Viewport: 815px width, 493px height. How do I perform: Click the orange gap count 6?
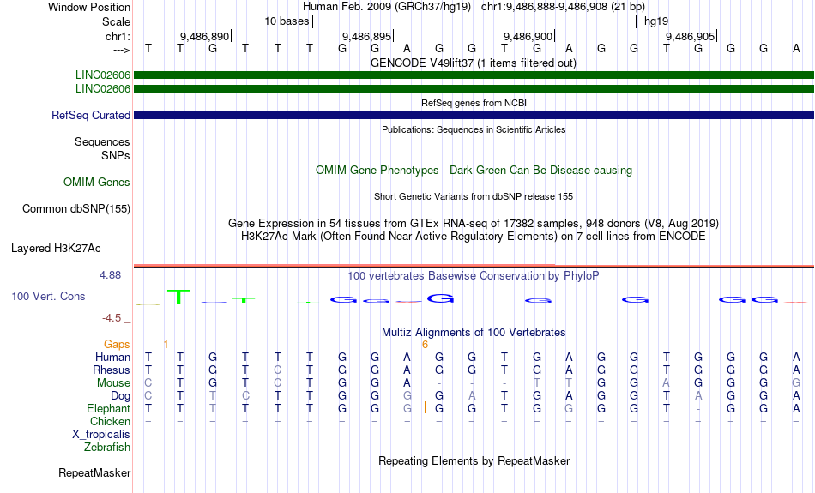click(426, 345)
